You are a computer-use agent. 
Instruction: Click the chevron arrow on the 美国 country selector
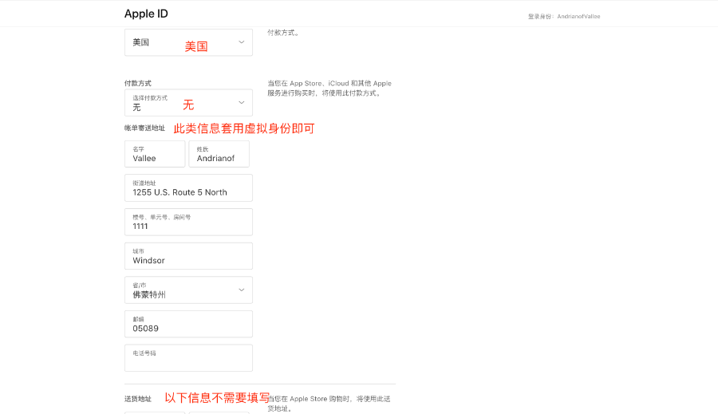(241, 42)
